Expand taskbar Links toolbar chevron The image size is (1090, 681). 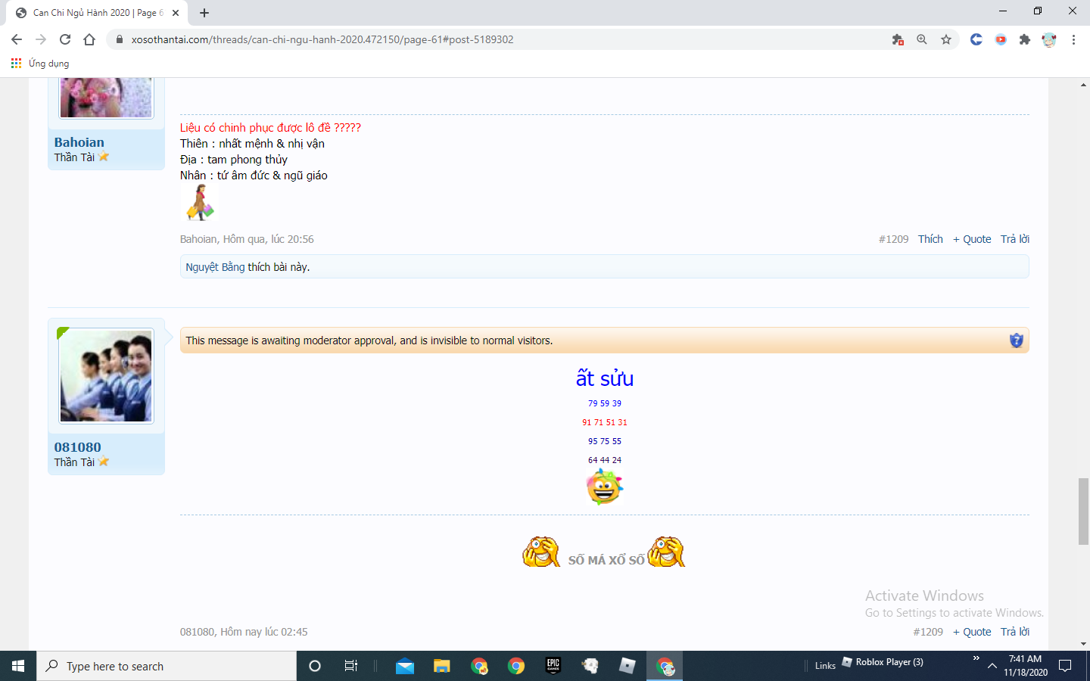(x=976, y=658)
